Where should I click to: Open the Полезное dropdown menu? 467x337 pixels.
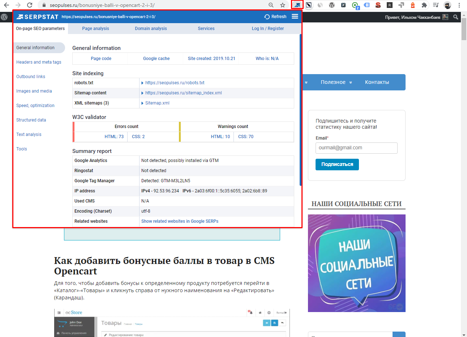336,82
